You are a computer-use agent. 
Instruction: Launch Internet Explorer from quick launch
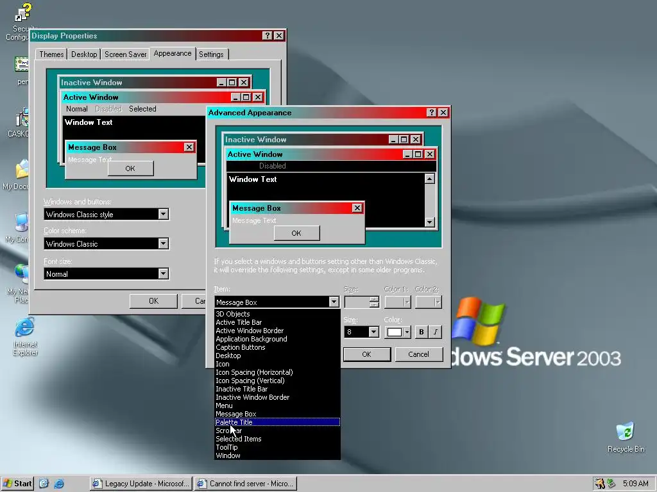59,484
